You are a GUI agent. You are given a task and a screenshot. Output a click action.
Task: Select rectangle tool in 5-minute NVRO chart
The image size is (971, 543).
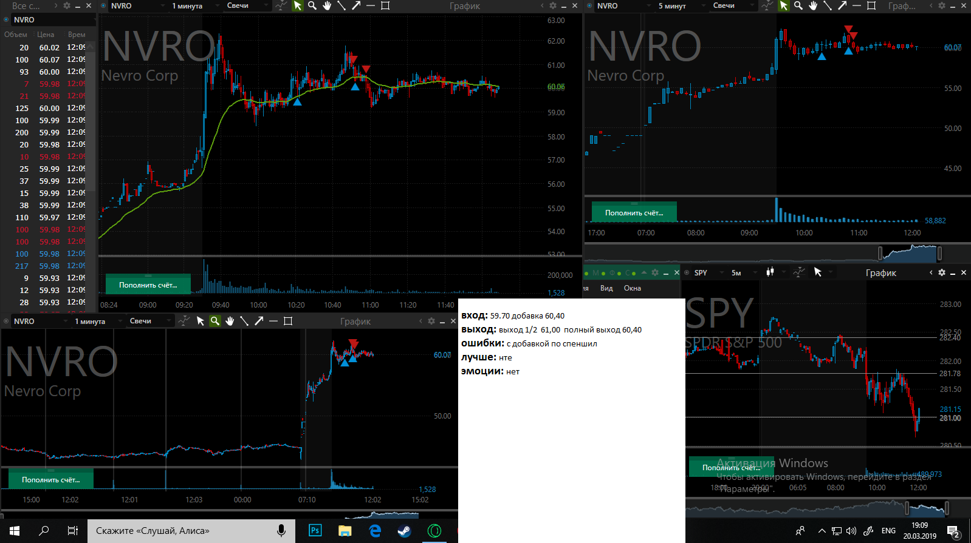click(x=871, y=5)
